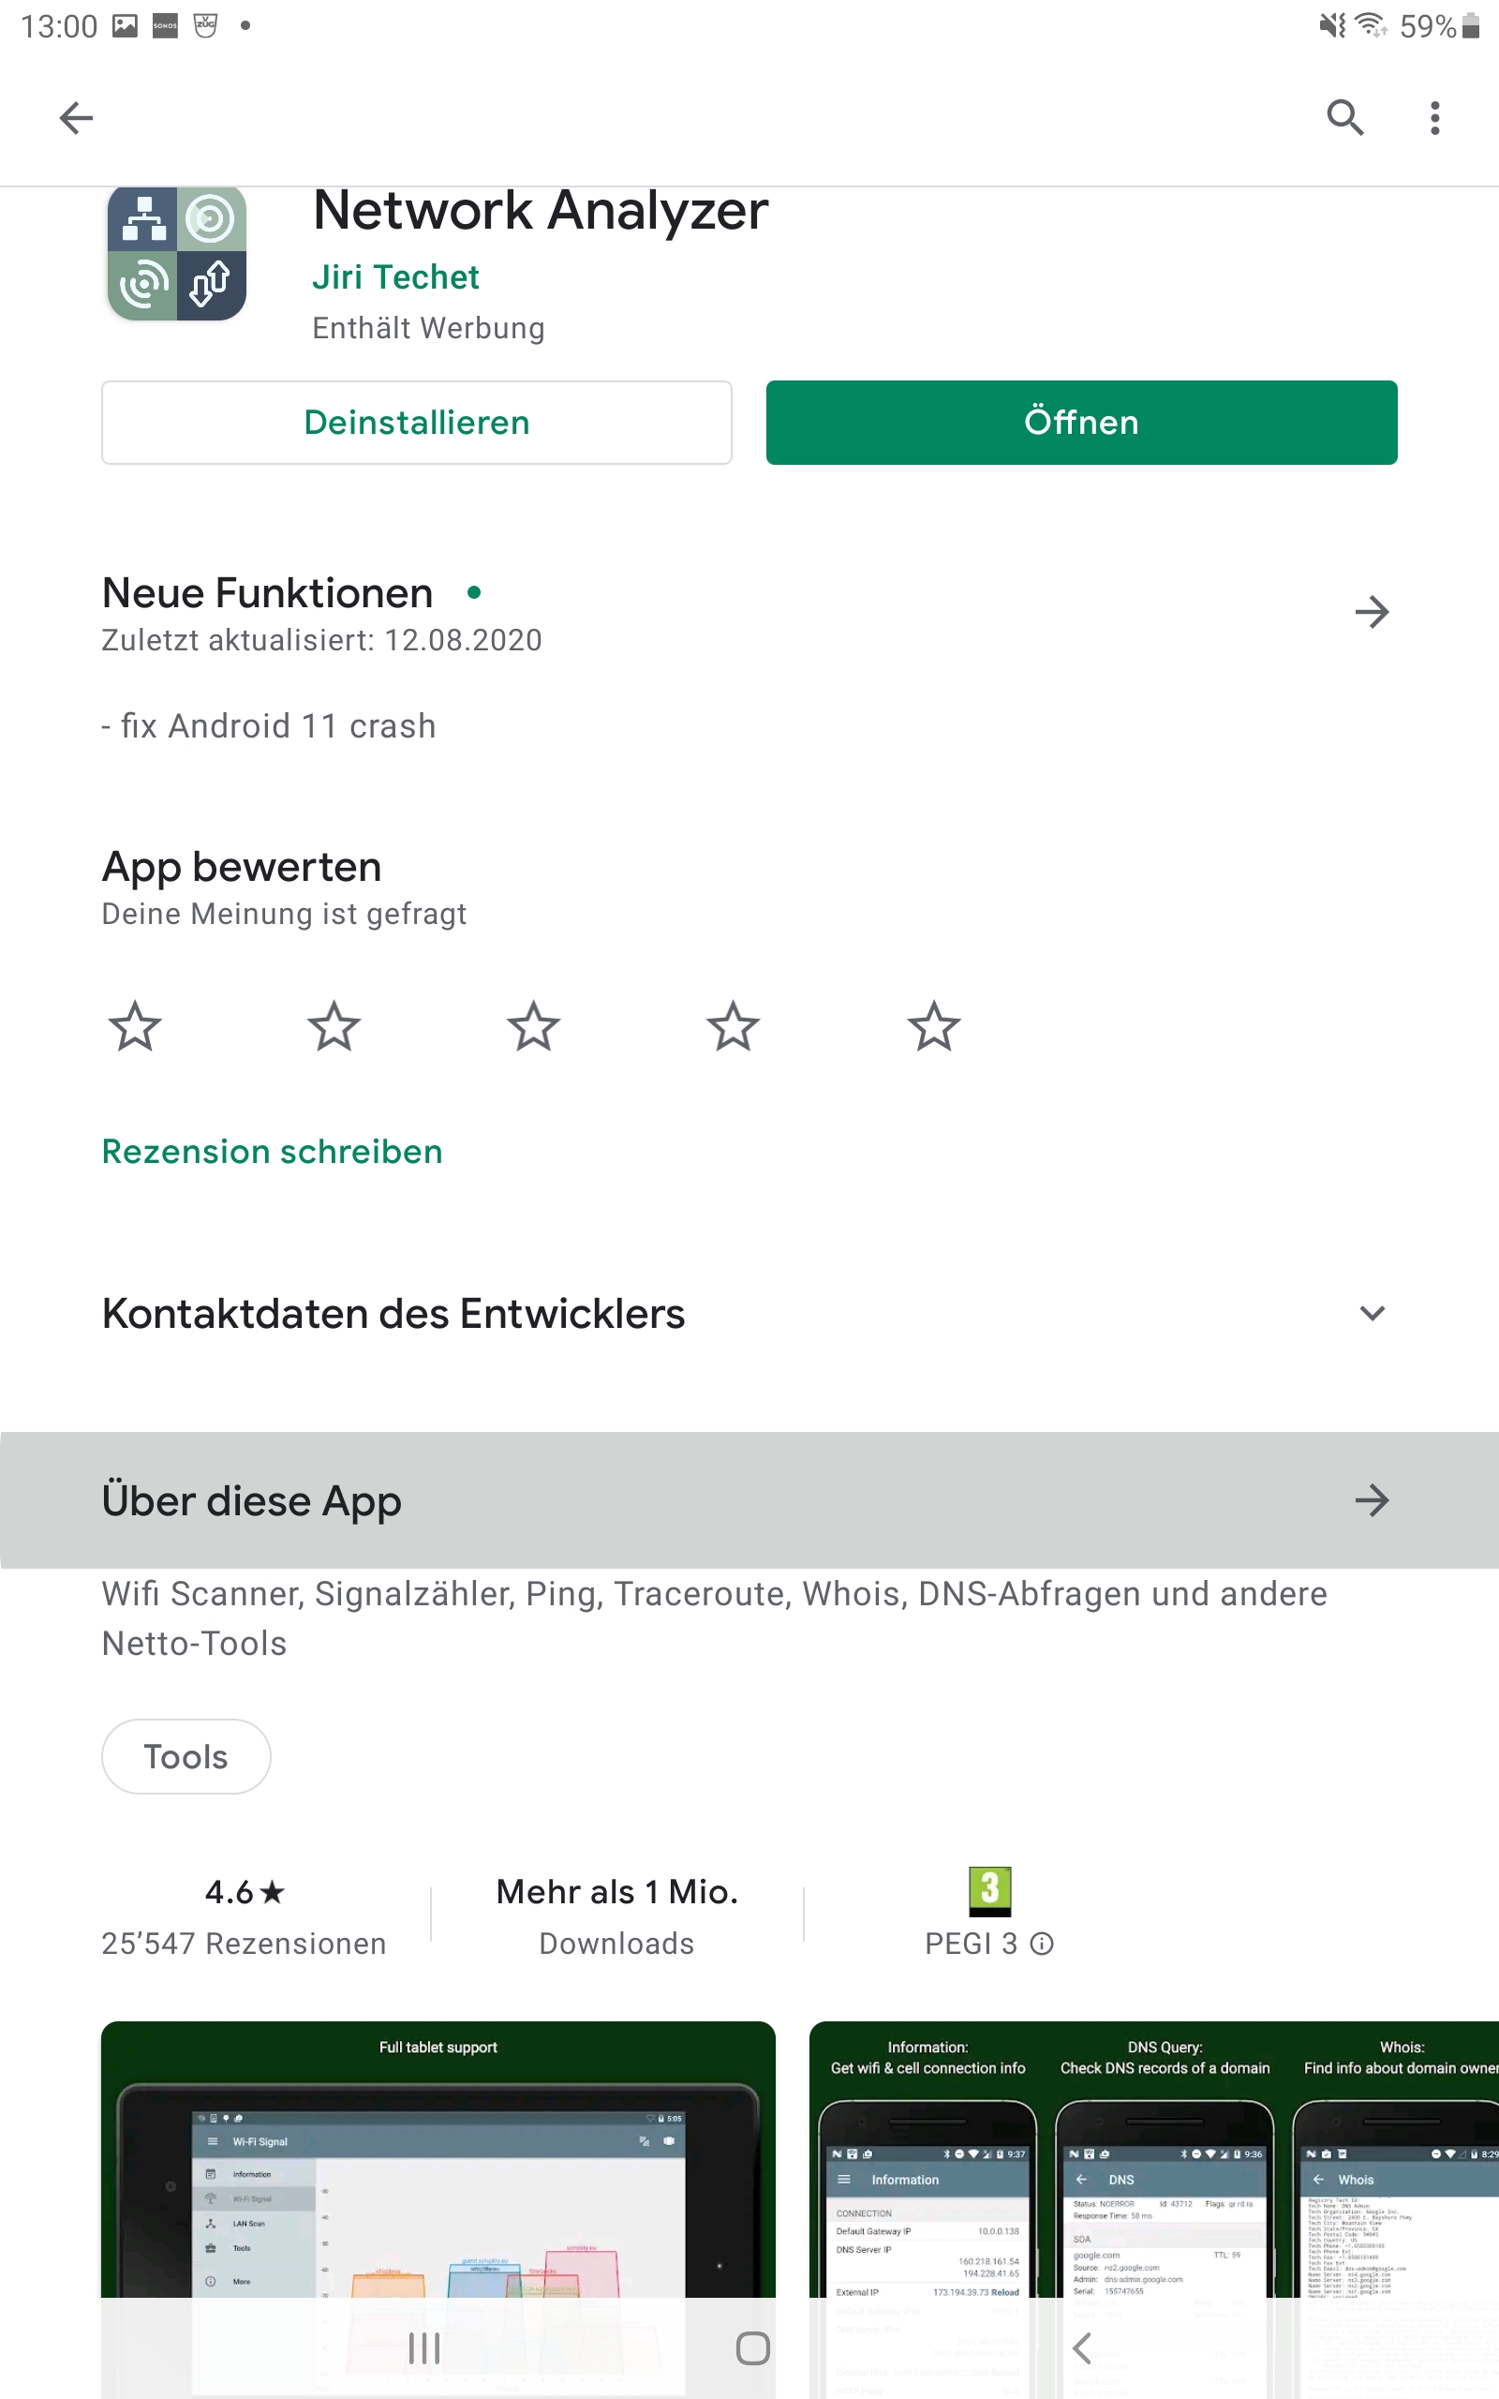Open Neue Funktionen arrow

click(1371, 613)
